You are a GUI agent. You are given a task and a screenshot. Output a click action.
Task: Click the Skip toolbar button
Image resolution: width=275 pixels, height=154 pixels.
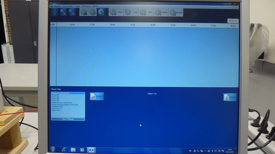[x=116, y=12]
